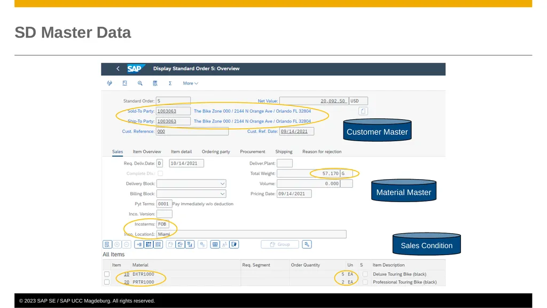
Task: Click the sigma totals icon
Action: tap(170, 83)
